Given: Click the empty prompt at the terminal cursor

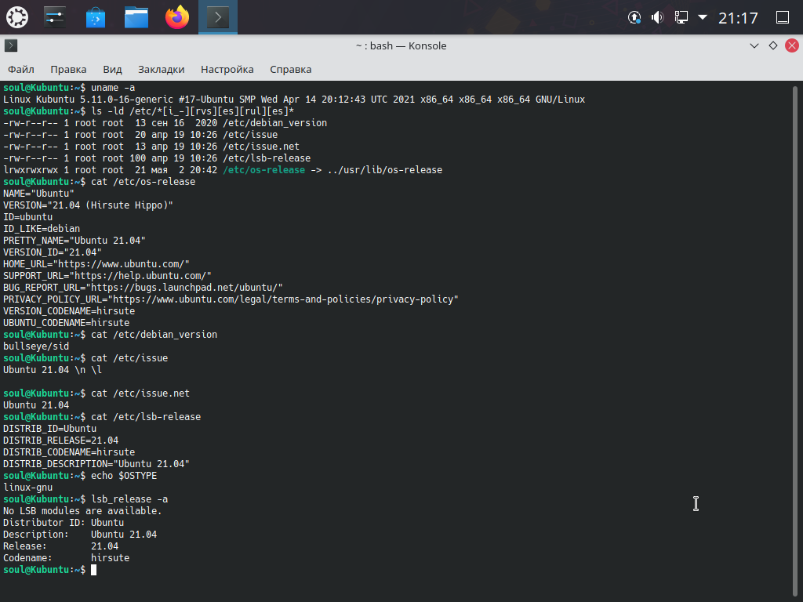Looking at the screenshot, I should pos(94,570).
